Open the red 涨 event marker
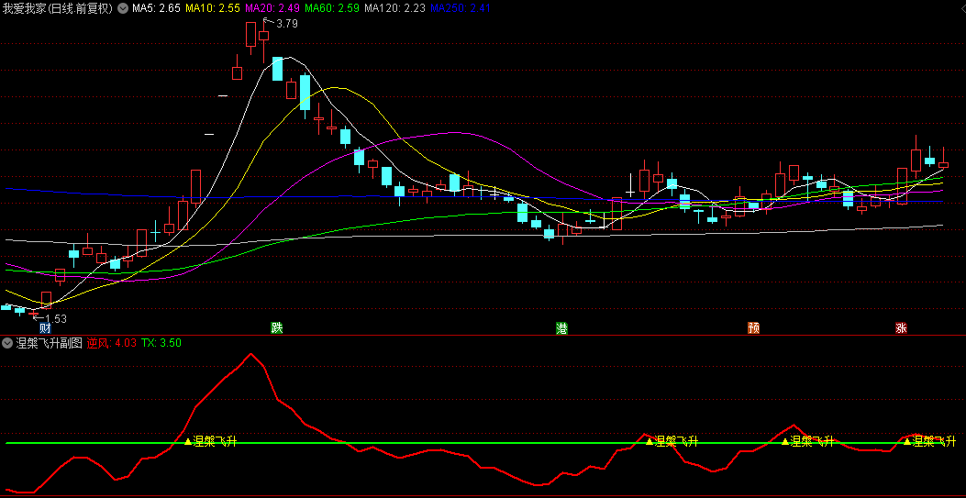The image size is (966, 498). [902, 328]
